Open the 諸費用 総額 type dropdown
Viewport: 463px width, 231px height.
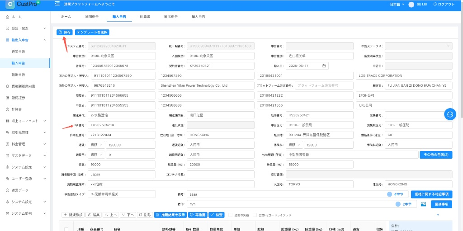(x=97, y=155)
